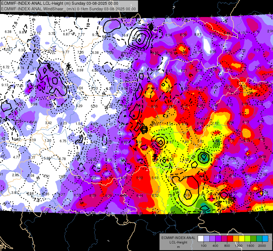Click the legend tick value 1200
This screenshot has height=251, width=273.
238,246
